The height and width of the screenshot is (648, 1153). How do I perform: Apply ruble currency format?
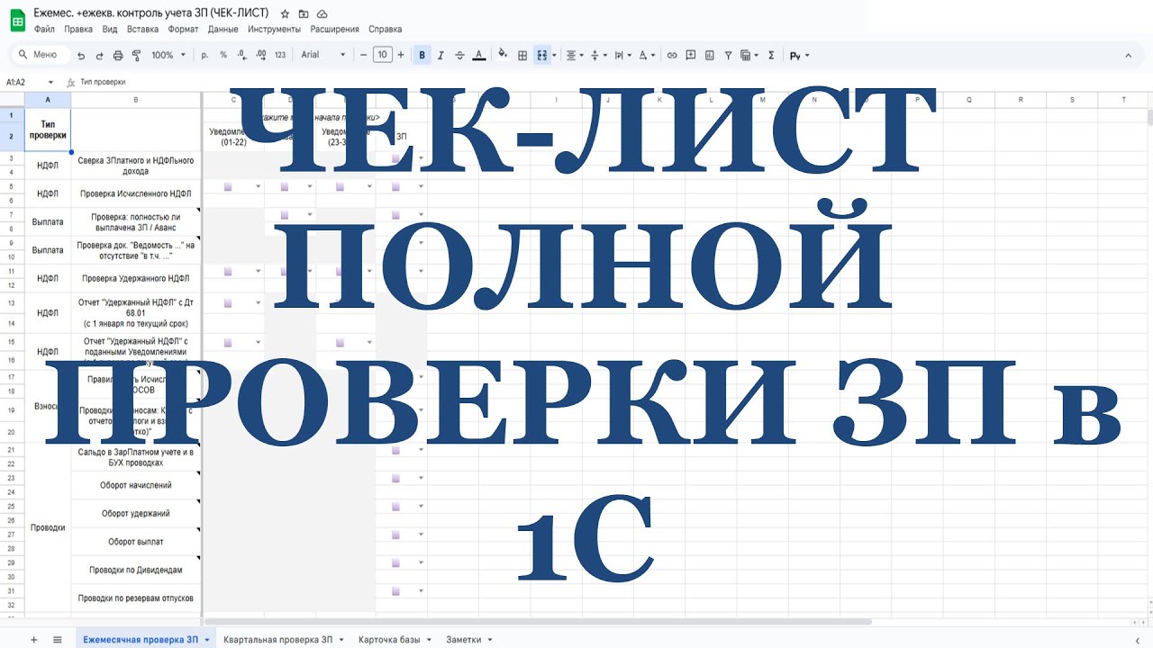pyautogui.click(x=204, y=55)
